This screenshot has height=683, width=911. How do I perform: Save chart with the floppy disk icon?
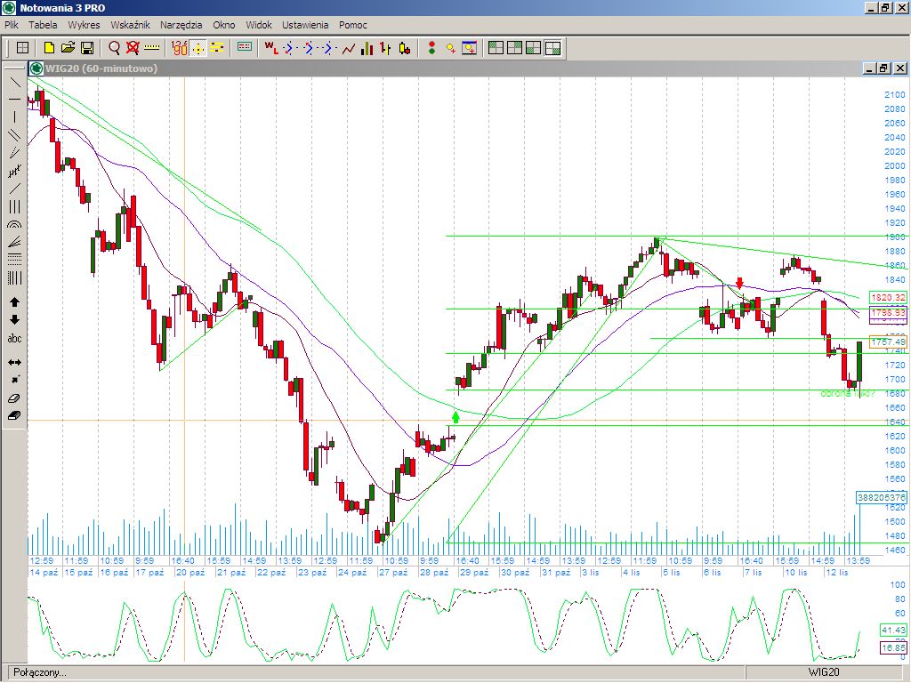pyautogui.click(x=87, y=47)
